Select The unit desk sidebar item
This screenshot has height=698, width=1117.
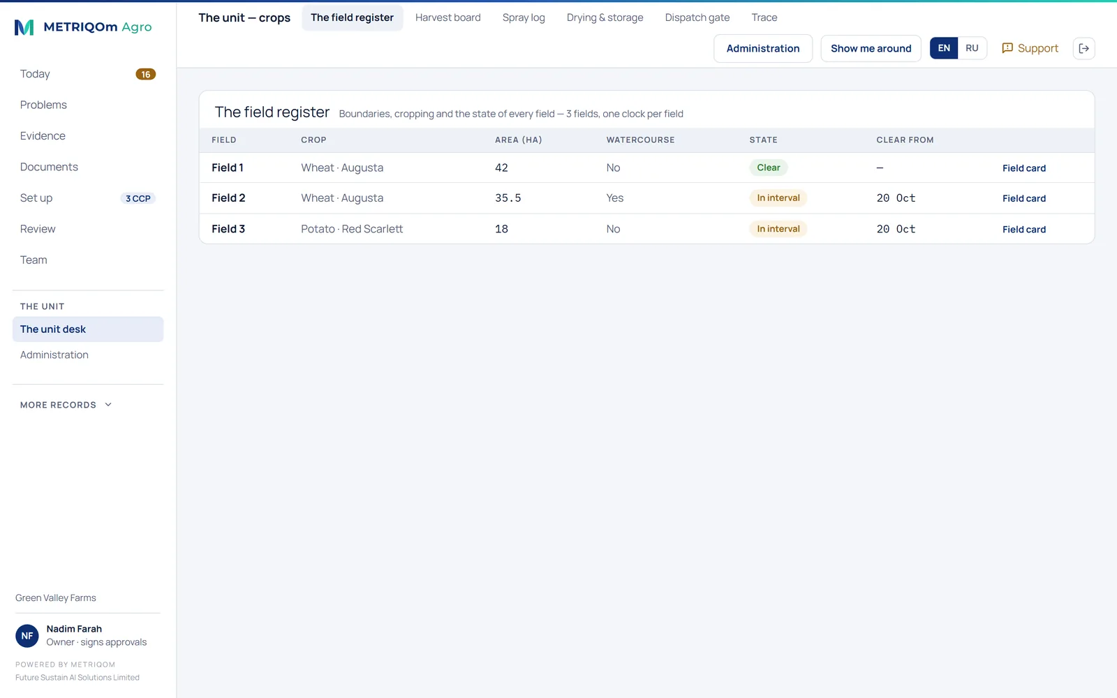tap(88, 329)
